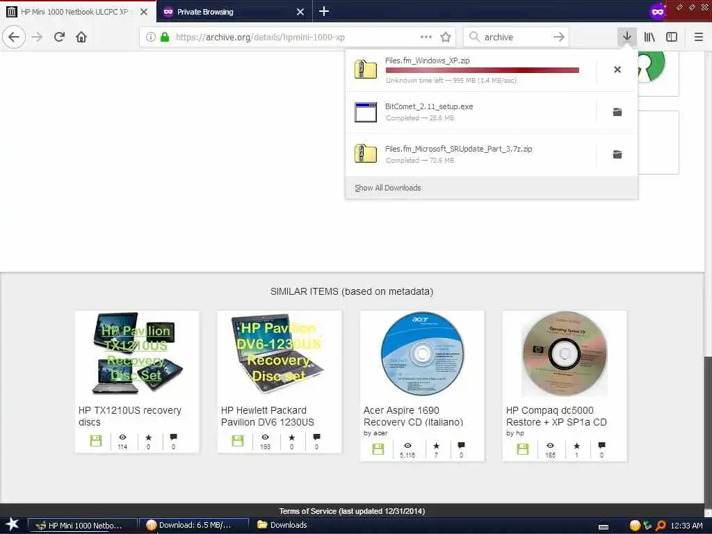Switch to HP Mini 1000 Netbook tab
The width and height of the screenshot is (712, 534).
click(77, 12)
